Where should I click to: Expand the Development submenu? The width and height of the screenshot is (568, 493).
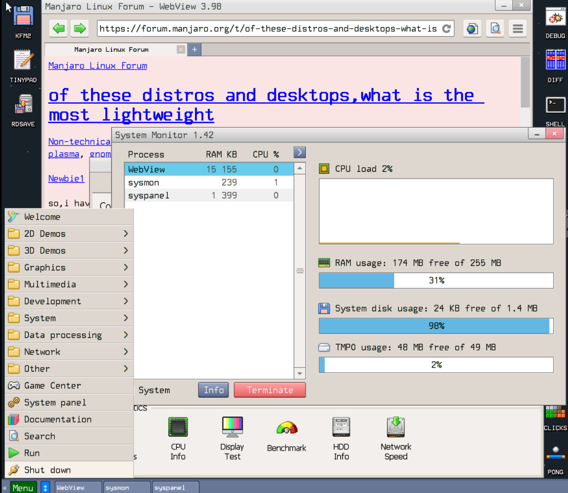pyautogui.click(x=69, y=301)
